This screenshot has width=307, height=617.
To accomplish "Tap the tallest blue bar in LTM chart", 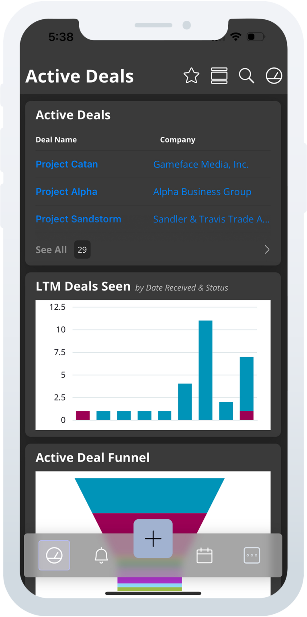I will [206, 370].
